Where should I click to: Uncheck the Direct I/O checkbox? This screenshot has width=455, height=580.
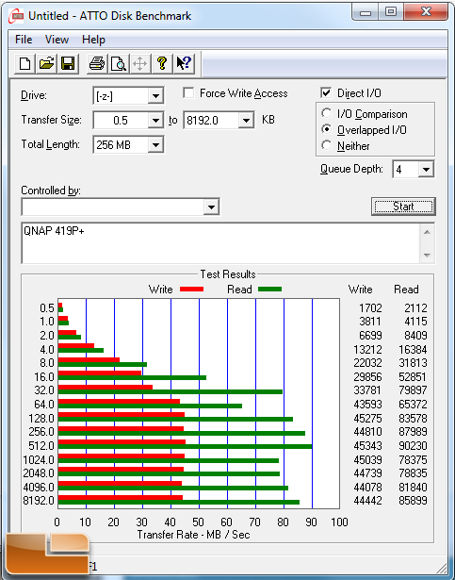pyautogui.click(x=326, y=92)
